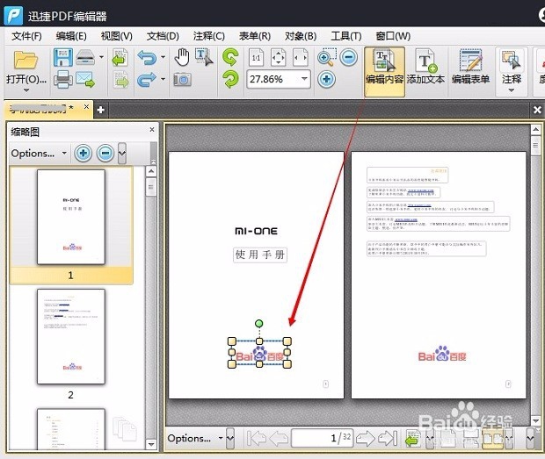Expand the scanner dropdown arrow

click(x=101, y=57)
